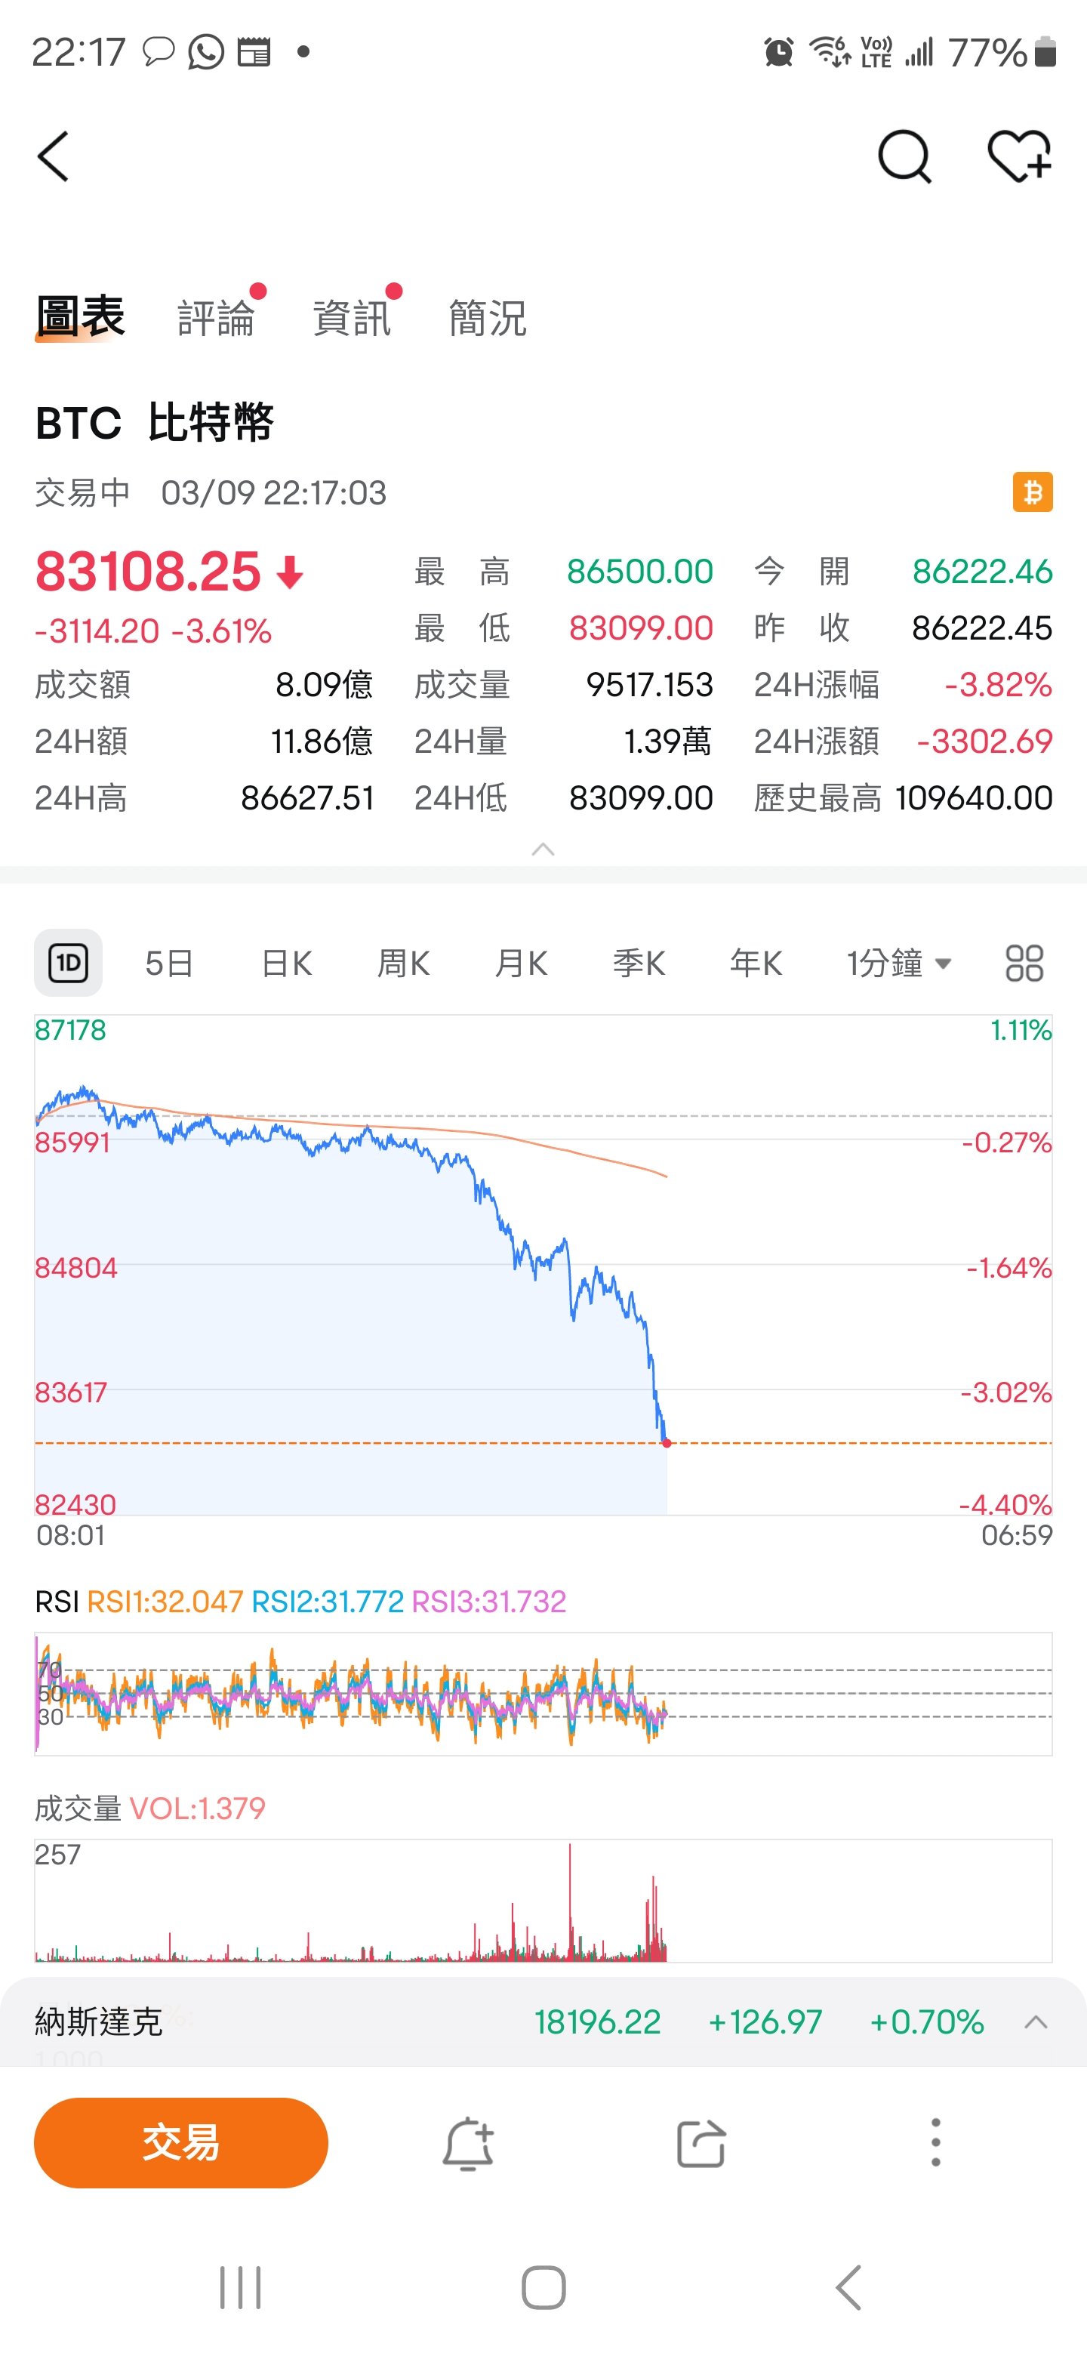Open the 簡況 tab
The height and width of the screenshot is (2356, 1087).
coord(488,318)
